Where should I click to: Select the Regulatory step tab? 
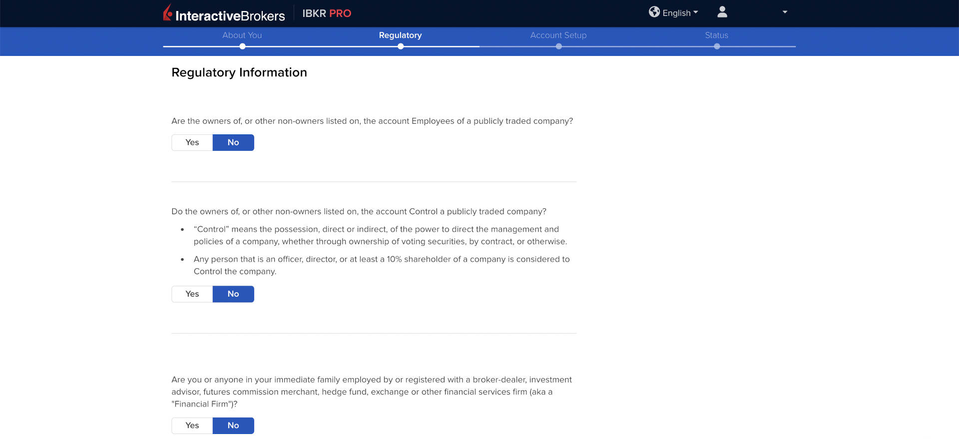pyautogui.click(x=400, y=35)
